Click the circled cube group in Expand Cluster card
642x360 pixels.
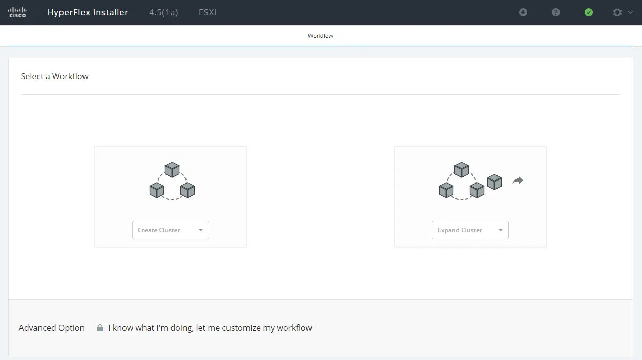point(461,182)
